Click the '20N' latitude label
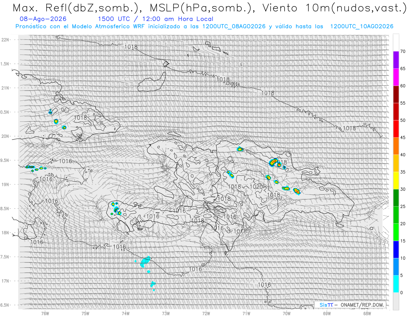This screenshot has width=412, height=318. (x=6, y=136)
